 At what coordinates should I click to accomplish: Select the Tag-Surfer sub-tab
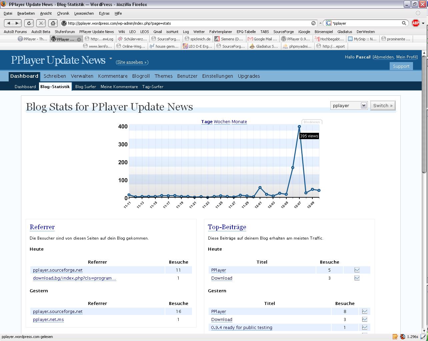(153, 86)
